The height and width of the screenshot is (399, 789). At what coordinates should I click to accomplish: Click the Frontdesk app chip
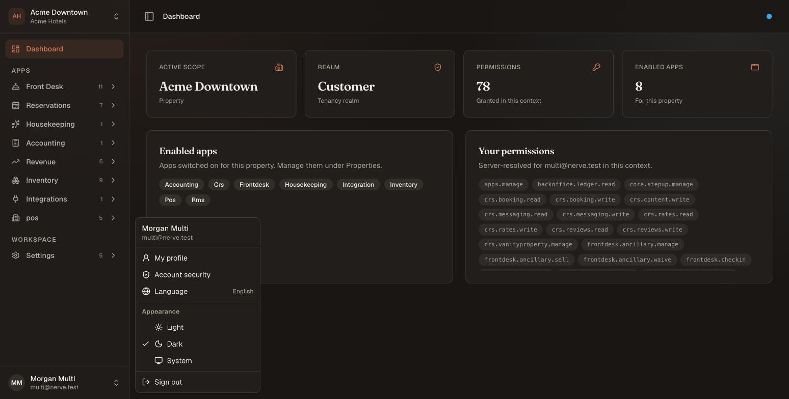254,185
